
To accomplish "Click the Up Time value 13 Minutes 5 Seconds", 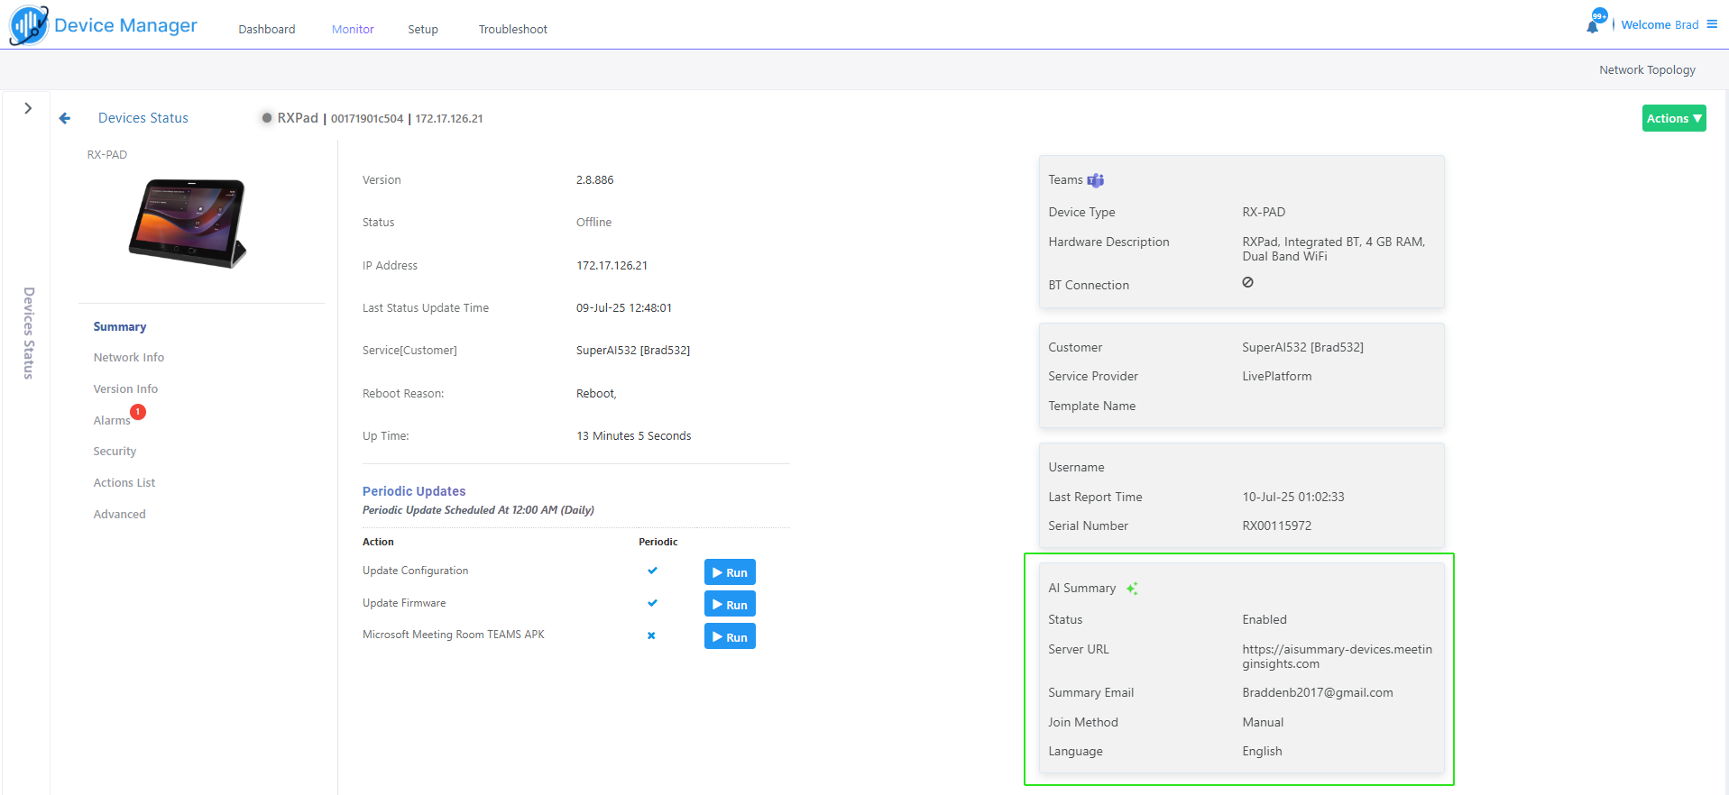I will 634,436.
